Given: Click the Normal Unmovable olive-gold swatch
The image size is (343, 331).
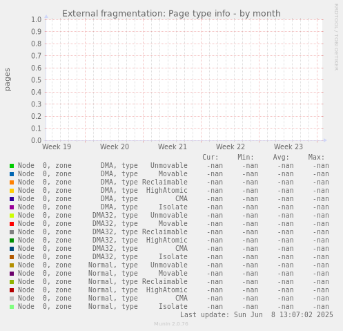Looking at the screenshot, I should pyautogui.click(x=12, y=265).
